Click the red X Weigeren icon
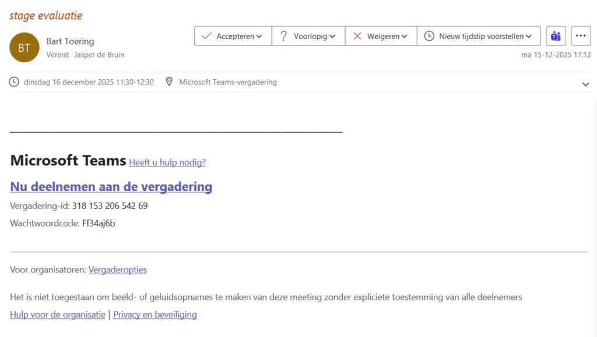 point(359,36)
